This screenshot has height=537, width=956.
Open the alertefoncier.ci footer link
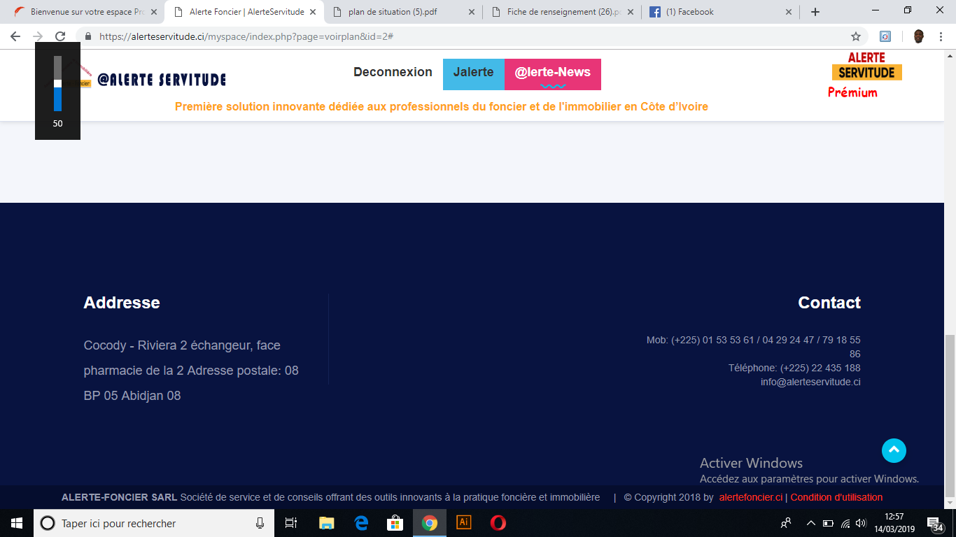[x=750, y=497]
